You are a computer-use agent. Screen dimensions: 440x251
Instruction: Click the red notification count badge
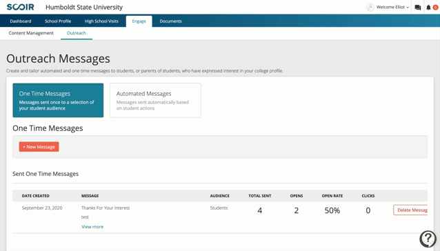click(x=435, y=8)
